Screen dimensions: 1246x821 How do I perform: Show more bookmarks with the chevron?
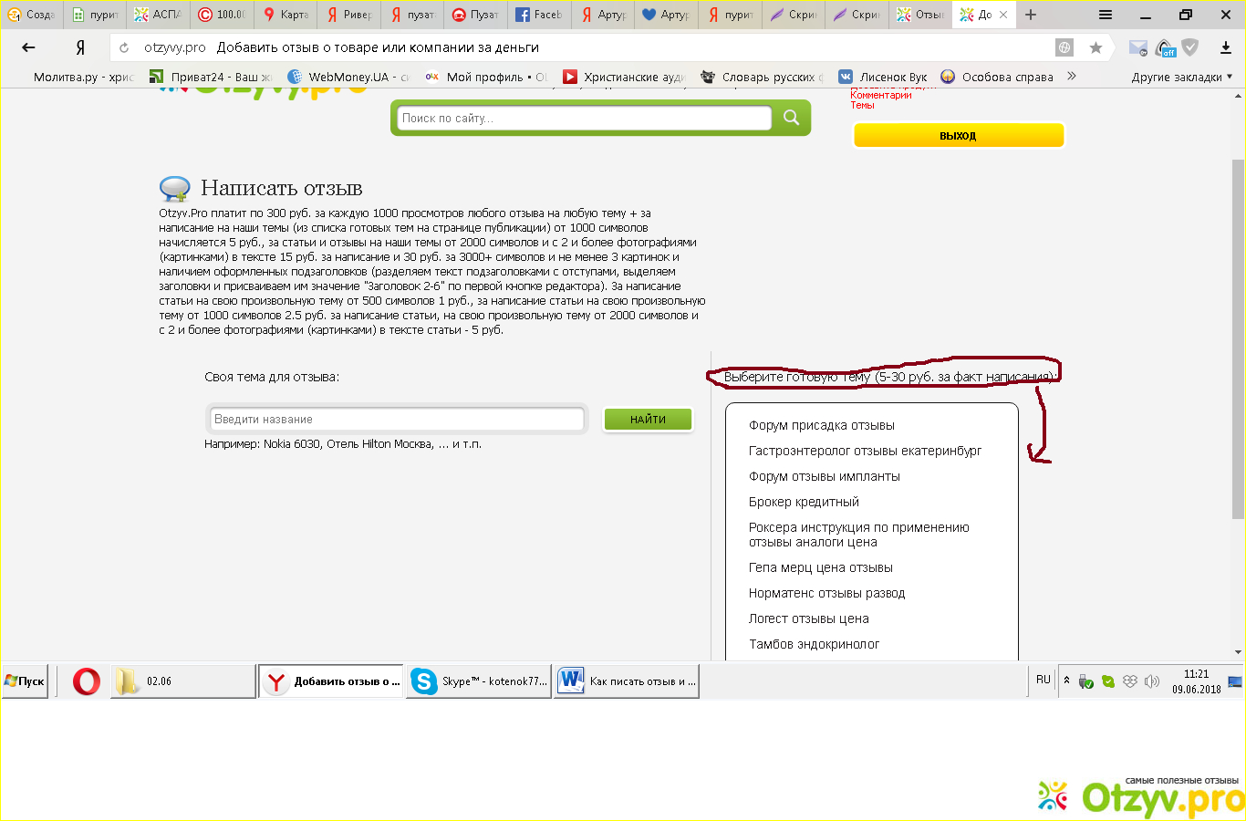(1072, 77)
